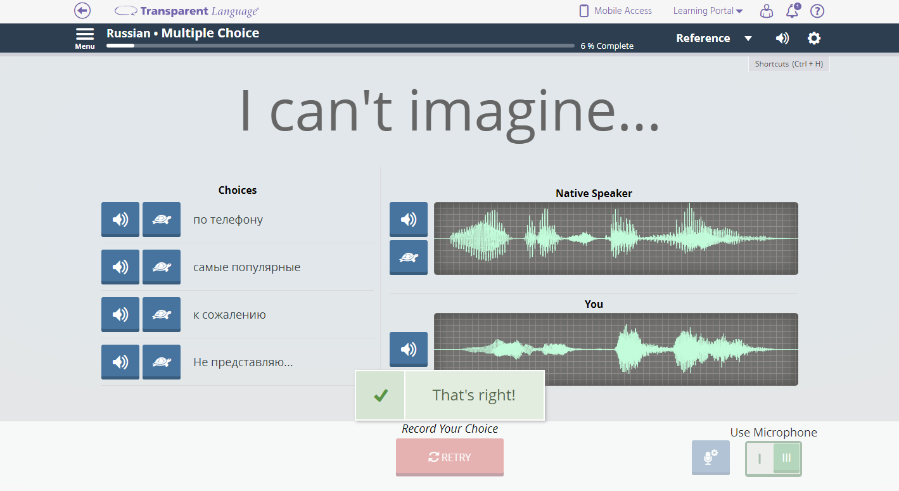Click the RETRY button
This screenshot has width=899, height=491.
coord(450,457)
